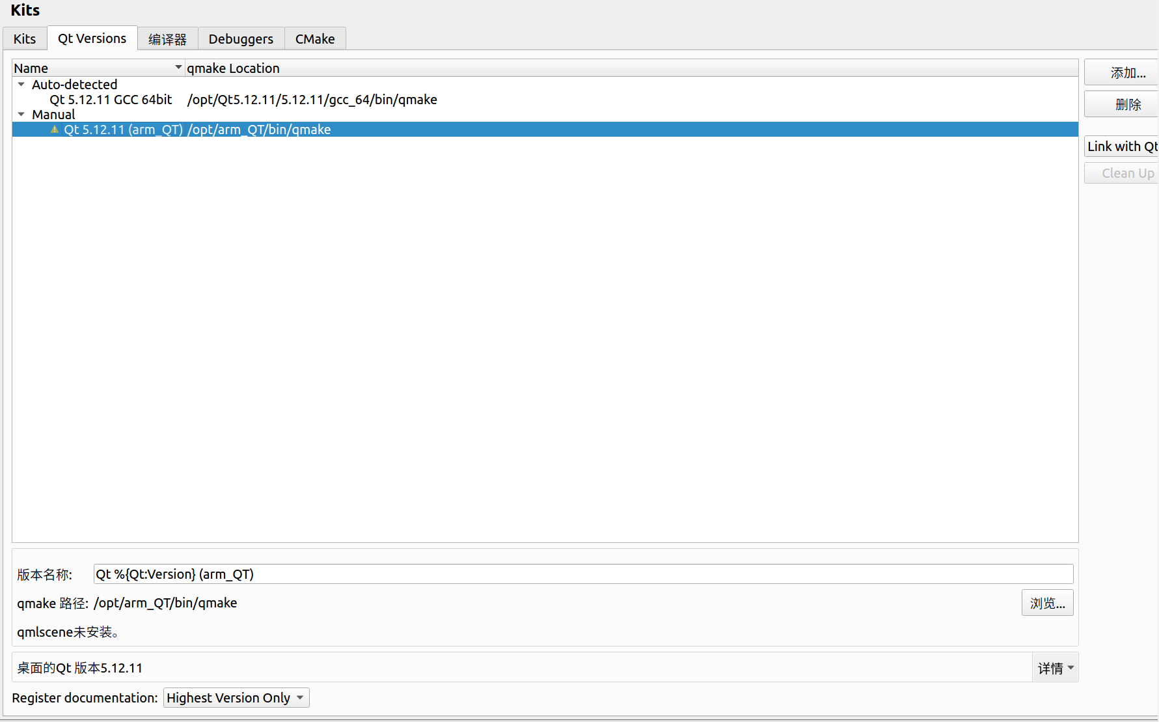Click the Manual group label
Image resolution: width=1159 pixels, height=722 pixels.
tap(53, 115)
